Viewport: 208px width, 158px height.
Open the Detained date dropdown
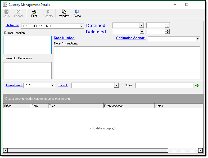pyautogui.click(x=142, y=25)
